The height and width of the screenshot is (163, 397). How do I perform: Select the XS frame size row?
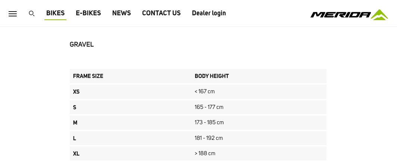tap(198, 92)
